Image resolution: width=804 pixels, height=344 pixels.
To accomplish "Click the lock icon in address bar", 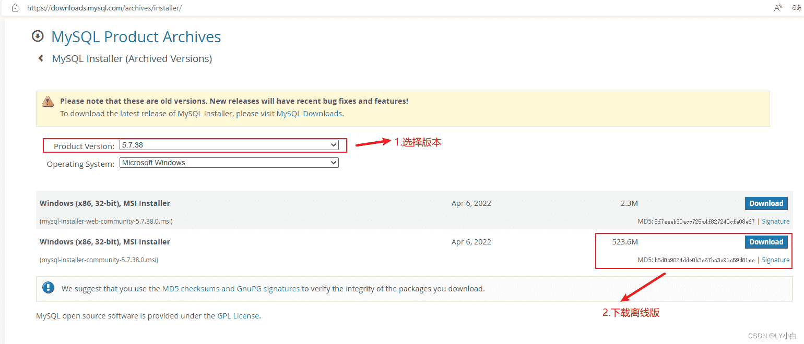I will tap(15, 8).
